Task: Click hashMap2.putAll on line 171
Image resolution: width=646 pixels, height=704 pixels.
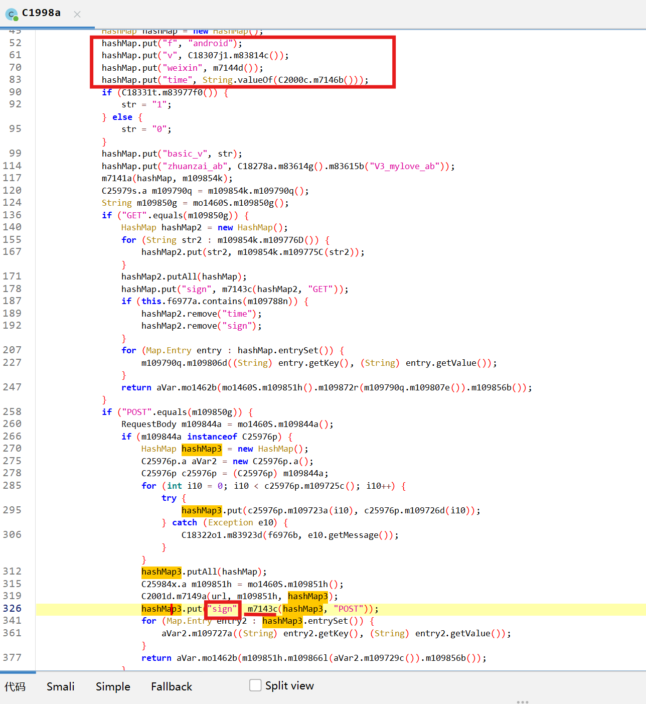Action: point(159,277)
